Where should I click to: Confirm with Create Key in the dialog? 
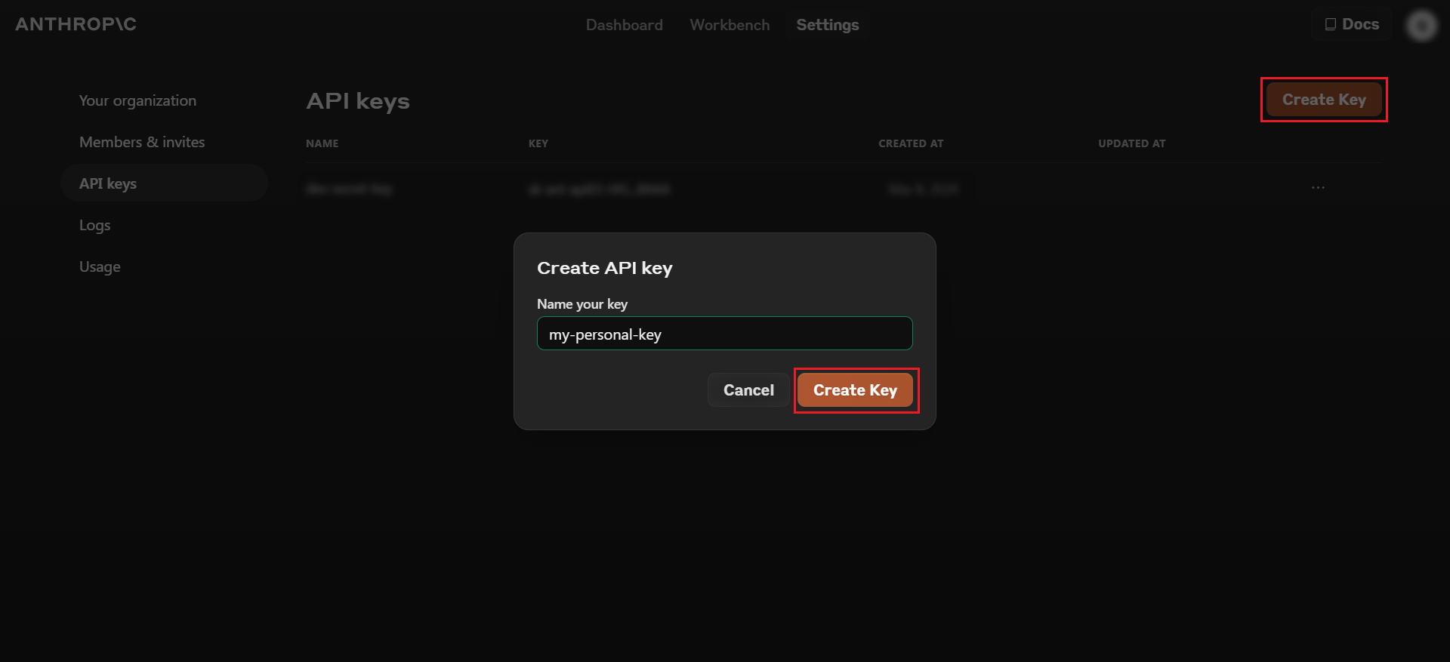(x=855, y=390)
